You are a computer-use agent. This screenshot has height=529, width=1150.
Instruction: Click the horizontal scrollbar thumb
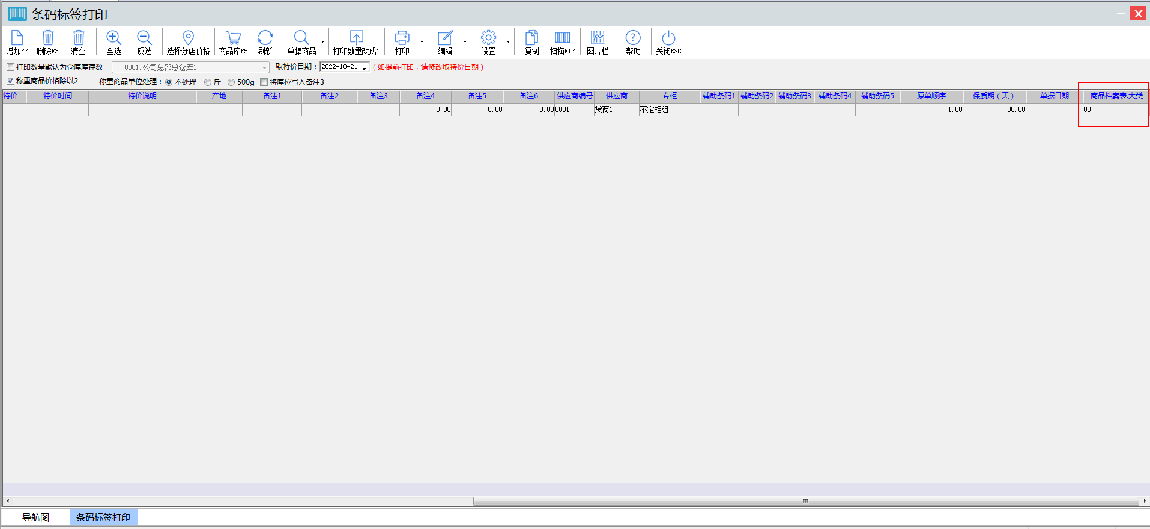[805, 501]
